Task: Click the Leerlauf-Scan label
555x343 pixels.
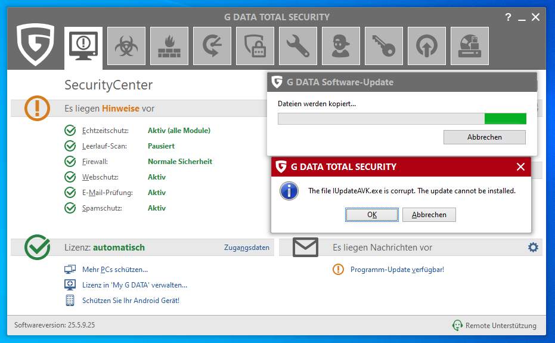Action: (x=104, y=146)
